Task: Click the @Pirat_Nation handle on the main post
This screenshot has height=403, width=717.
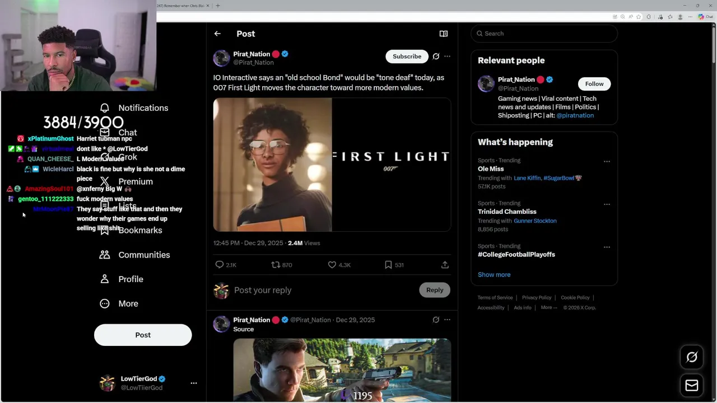Action: (x=253, y=63)
